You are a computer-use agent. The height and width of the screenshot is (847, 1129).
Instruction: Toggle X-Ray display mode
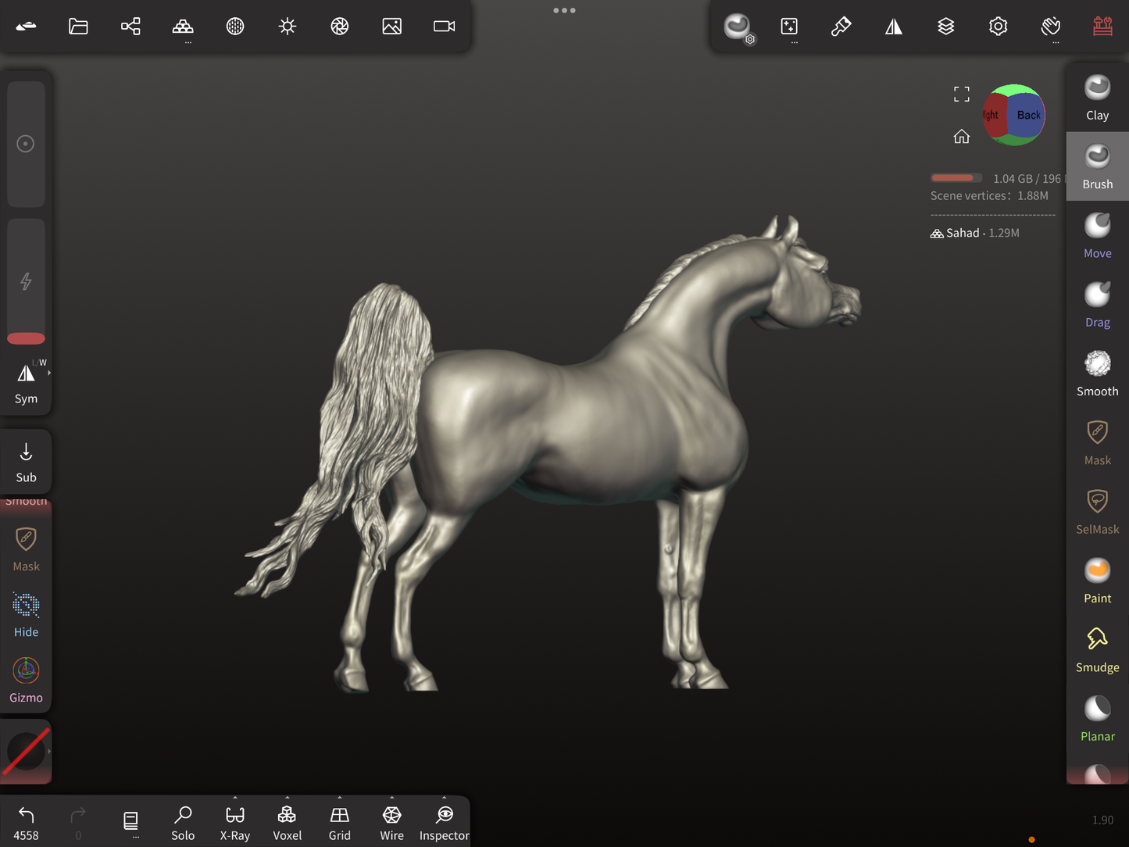pos(234,823)
